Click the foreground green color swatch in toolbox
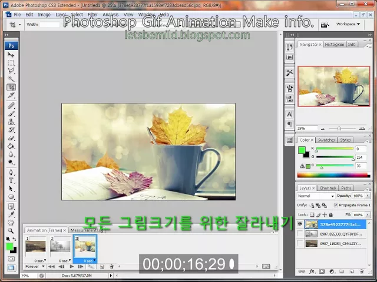Image resolution: width=377 pixels, height=282 pixels. click(9, 246)
